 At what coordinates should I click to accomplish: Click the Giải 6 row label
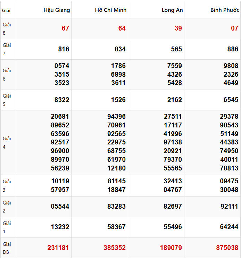coord(7,75)
